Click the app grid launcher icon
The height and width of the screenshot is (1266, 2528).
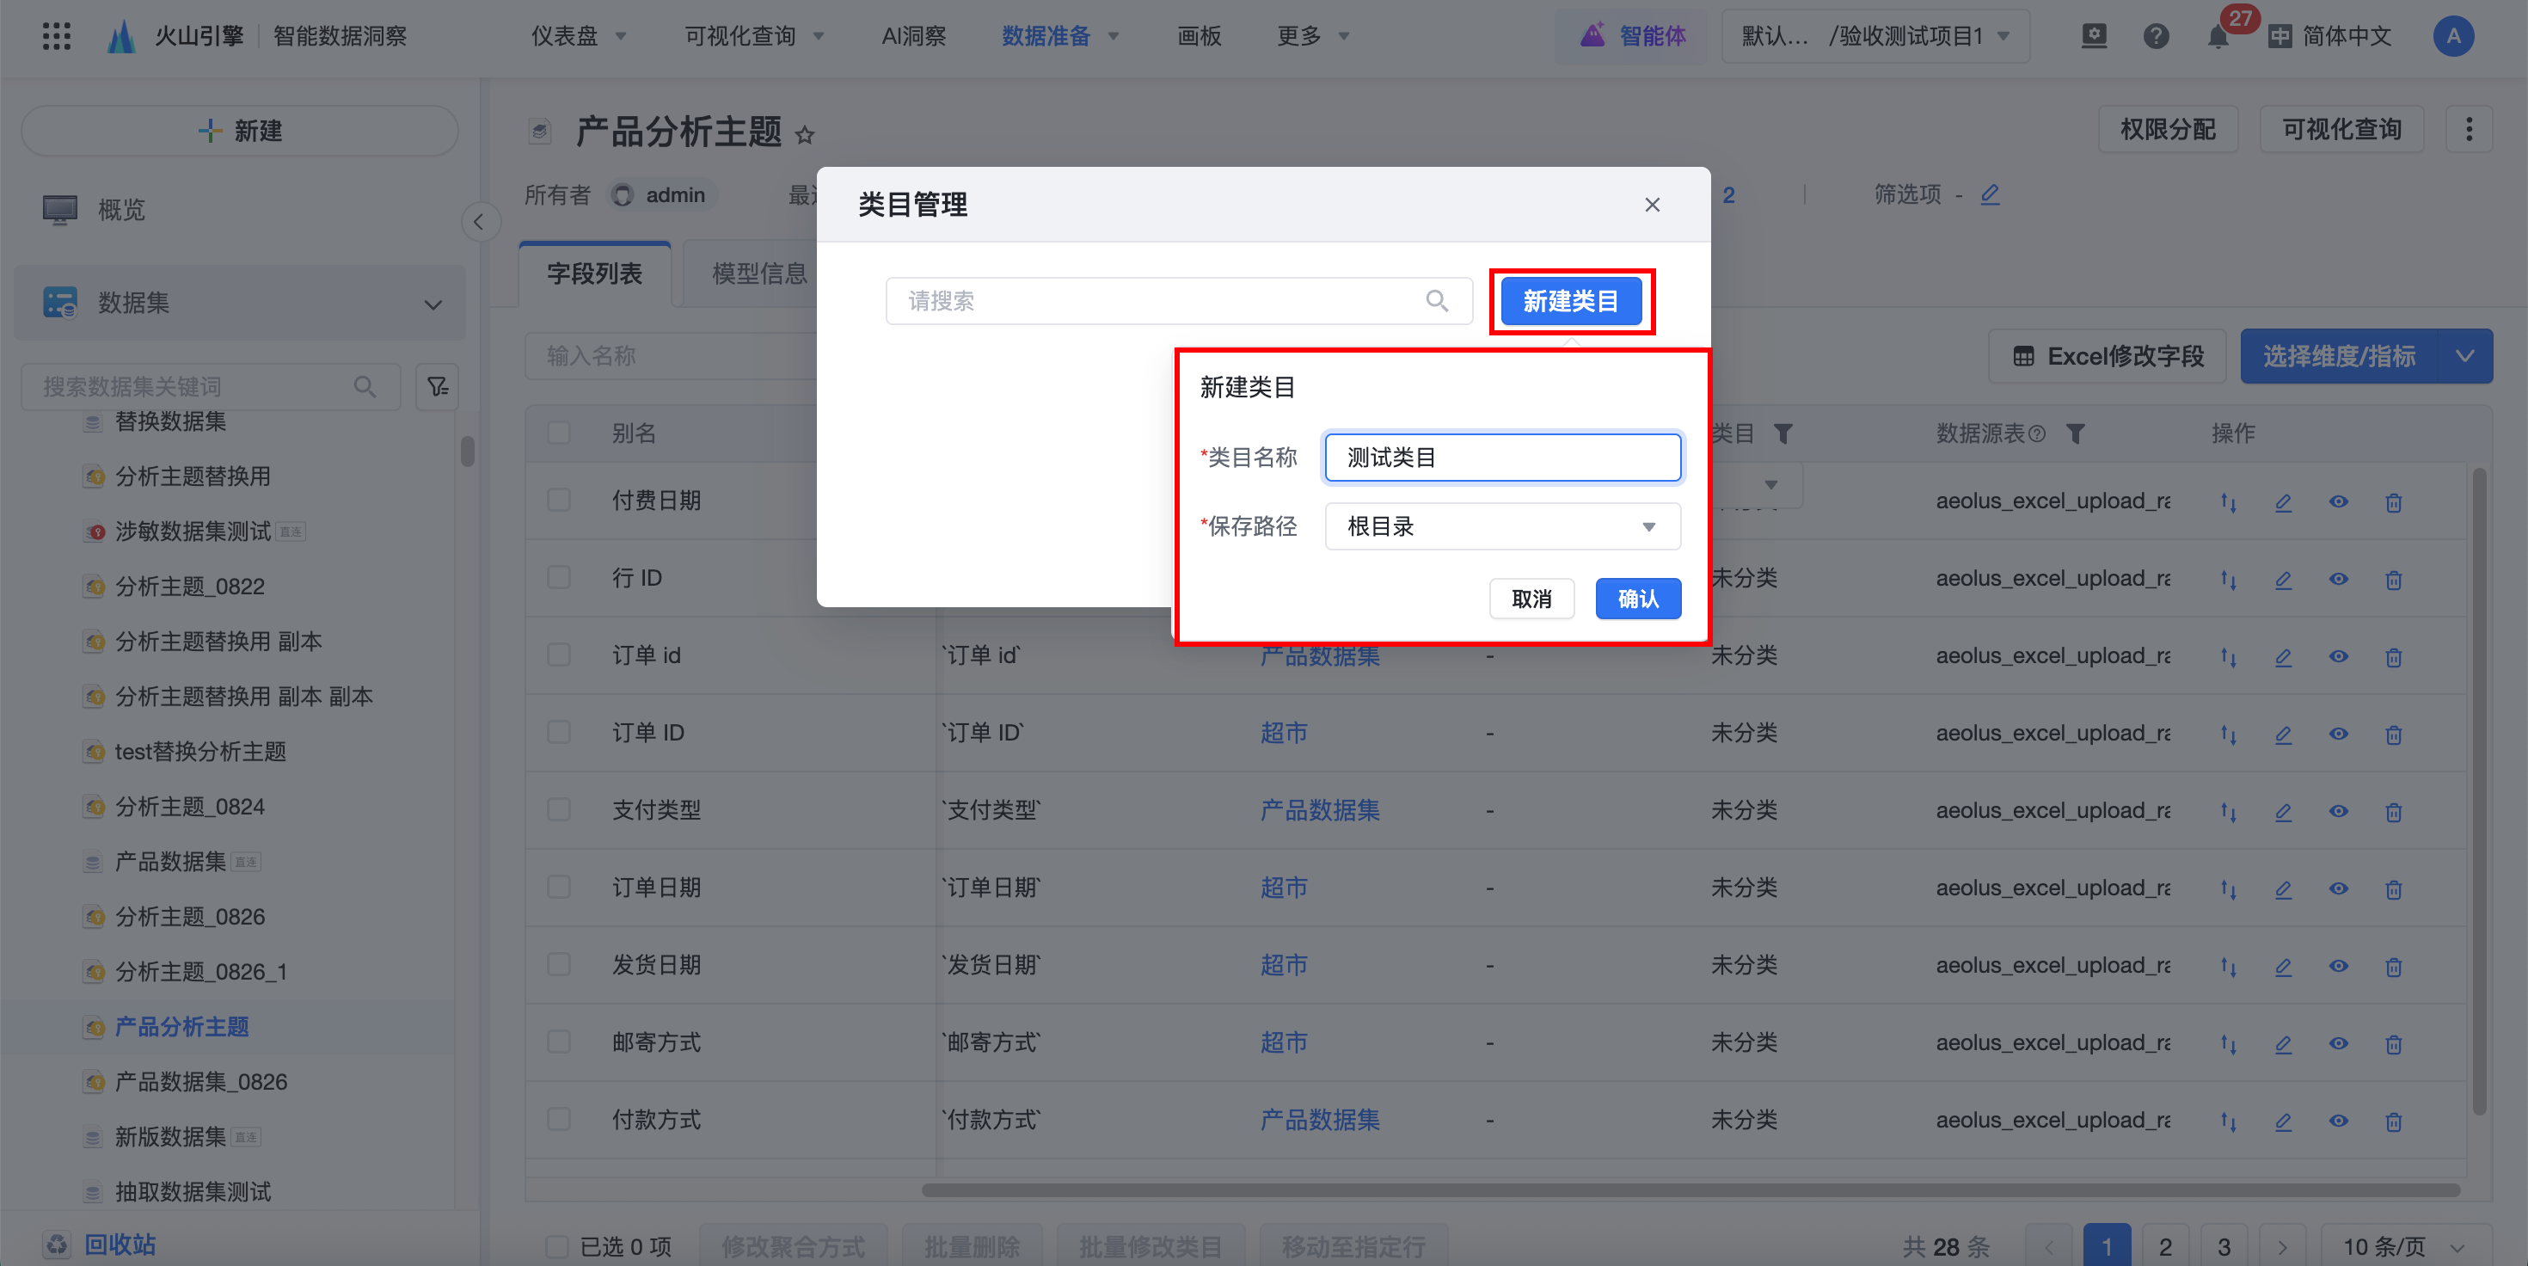(x=57, y=36)
